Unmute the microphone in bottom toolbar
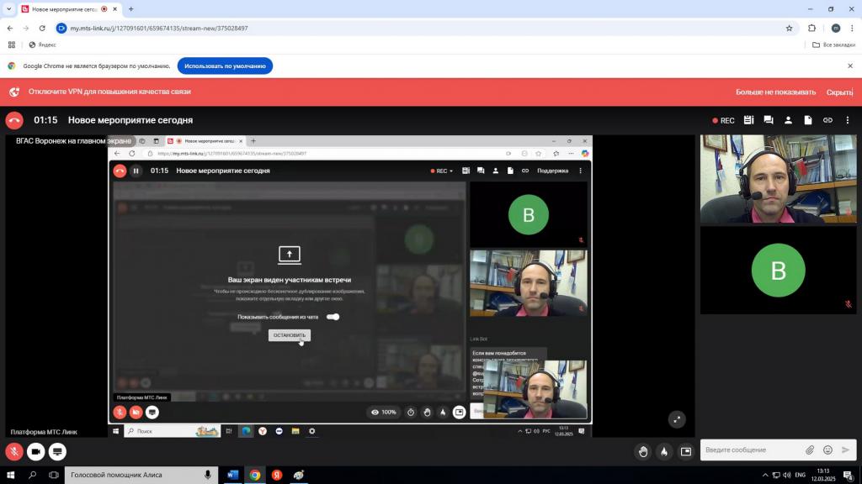The image size is (862, 484). [14, 451]
